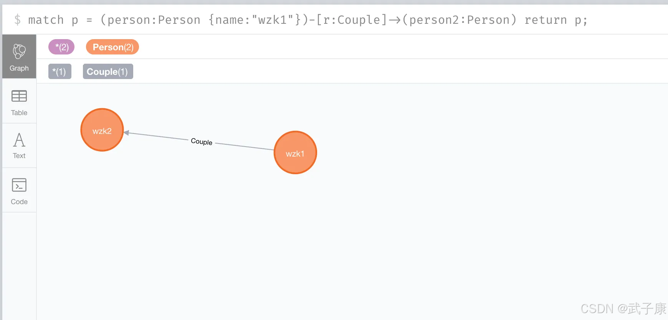Viewport: 668px width, 320px height.
Task: Select the wzk2 Person node
Action: 102,130
